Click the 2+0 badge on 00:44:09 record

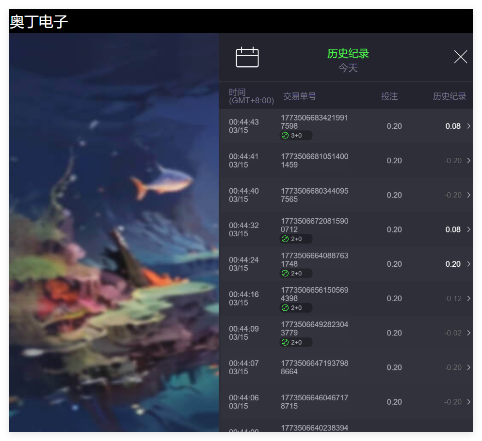tap(296, 342)
